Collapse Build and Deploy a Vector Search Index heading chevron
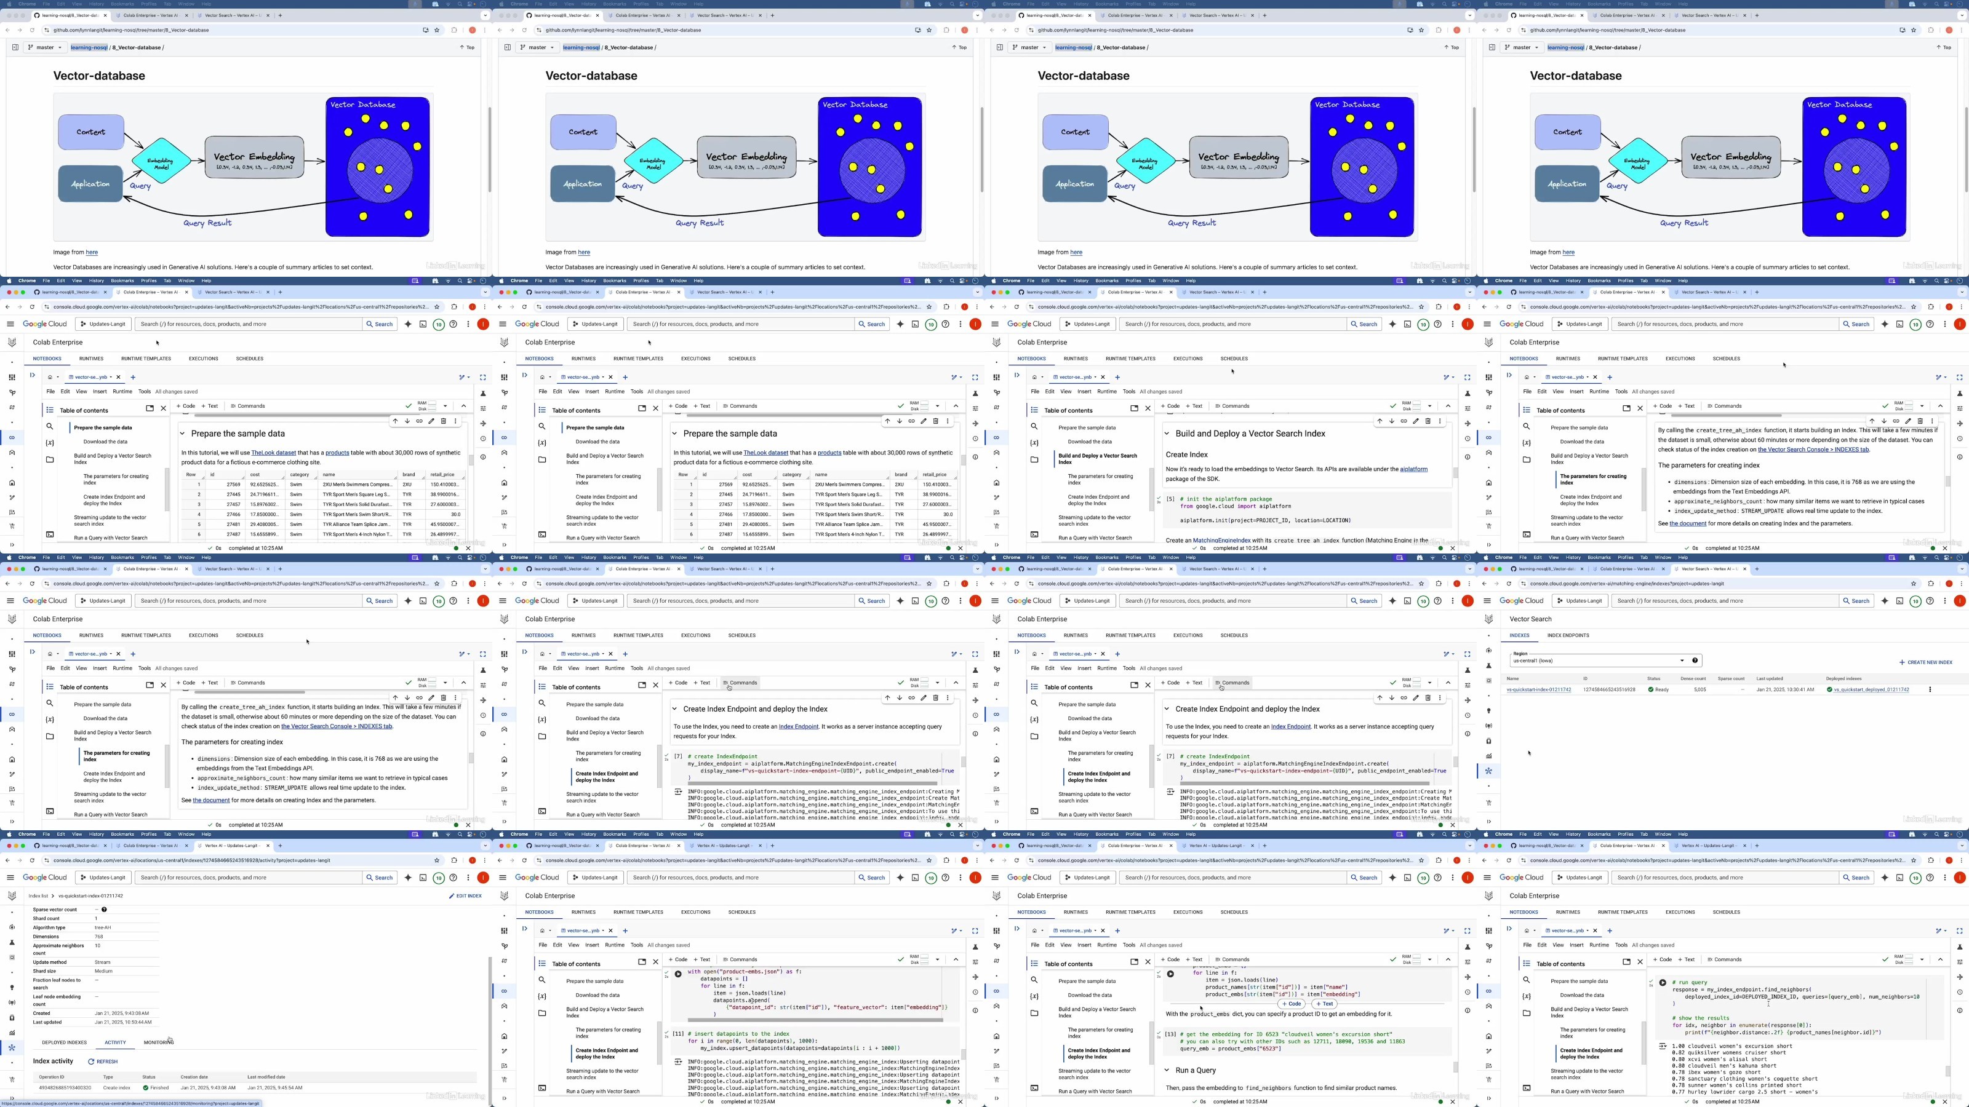Image resolution: width=1969 pixels, height=1107 pixels. [1167, 433]
